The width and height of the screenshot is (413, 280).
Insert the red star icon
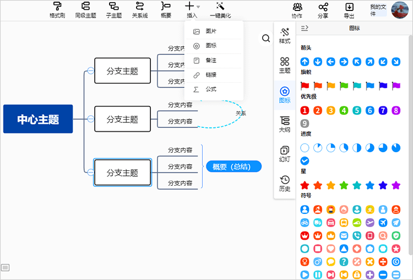(305, 185)
